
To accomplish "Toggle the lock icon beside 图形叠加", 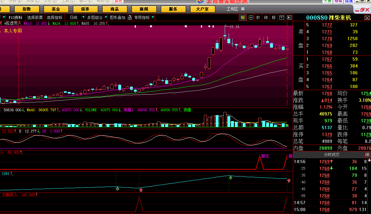I will tap(130, 18).
